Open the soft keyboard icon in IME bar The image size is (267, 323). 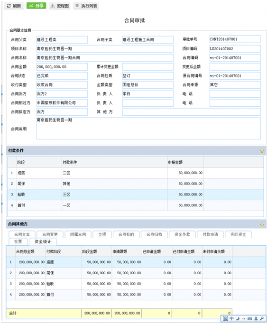250,318
